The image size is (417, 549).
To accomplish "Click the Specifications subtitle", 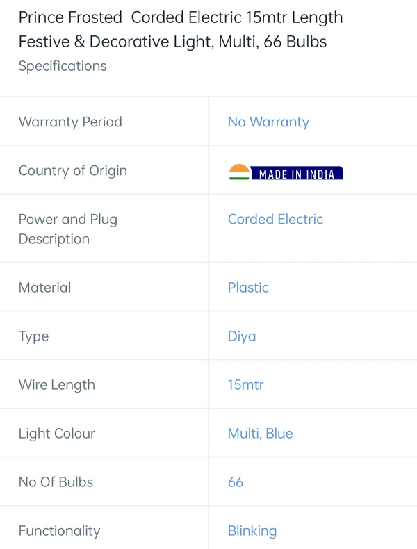I will (x=63, y=66).
